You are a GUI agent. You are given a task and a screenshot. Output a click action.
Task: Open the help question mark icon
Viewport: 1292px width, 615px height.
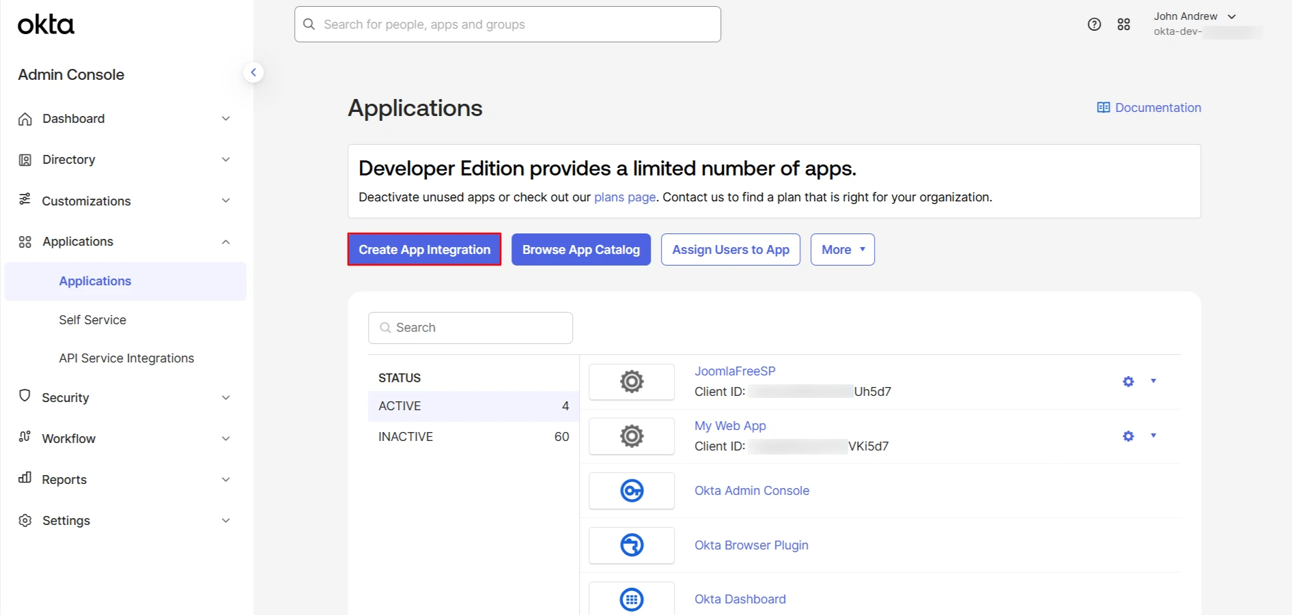(x=1094, y=25)
